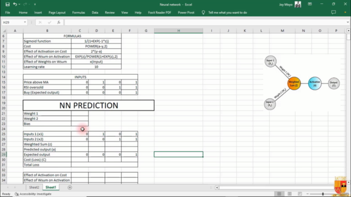Click the Input 1 node in diagram

click(x=270, y=61)
